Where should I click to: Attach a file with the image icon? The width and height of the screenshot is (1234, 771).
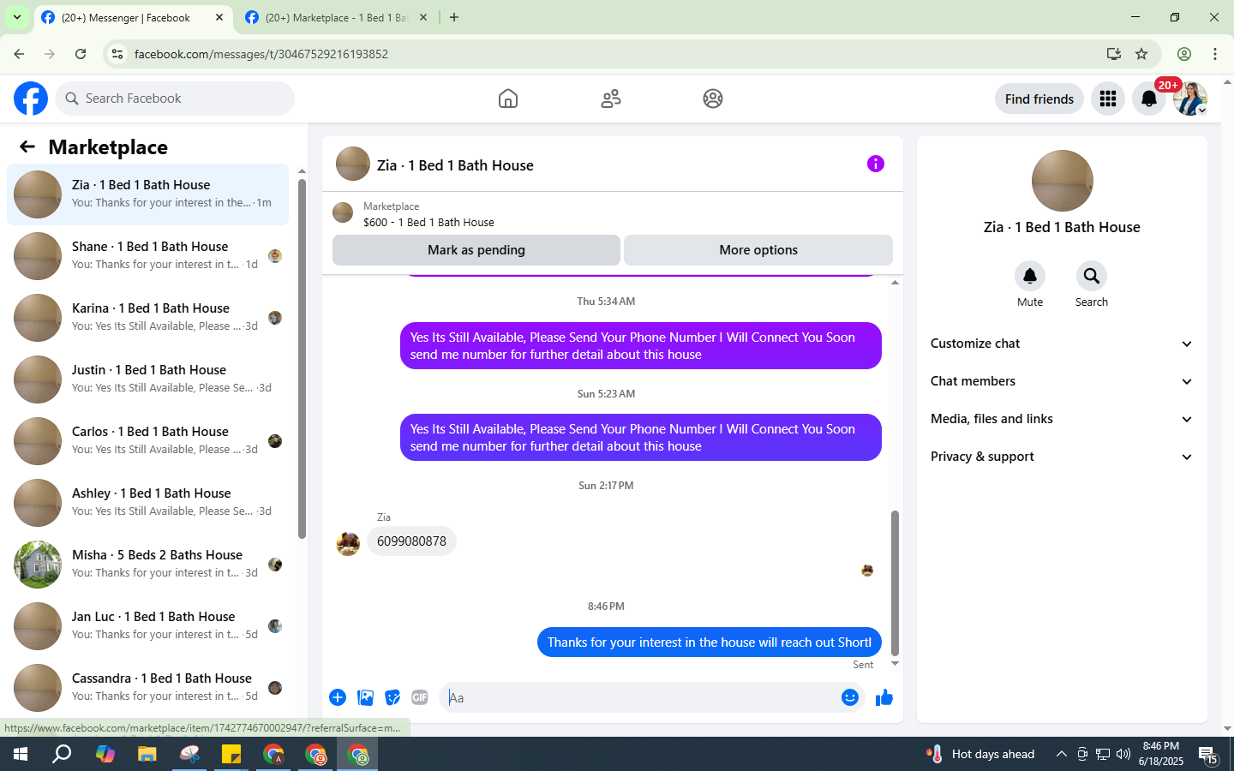[x=365, y=697]
